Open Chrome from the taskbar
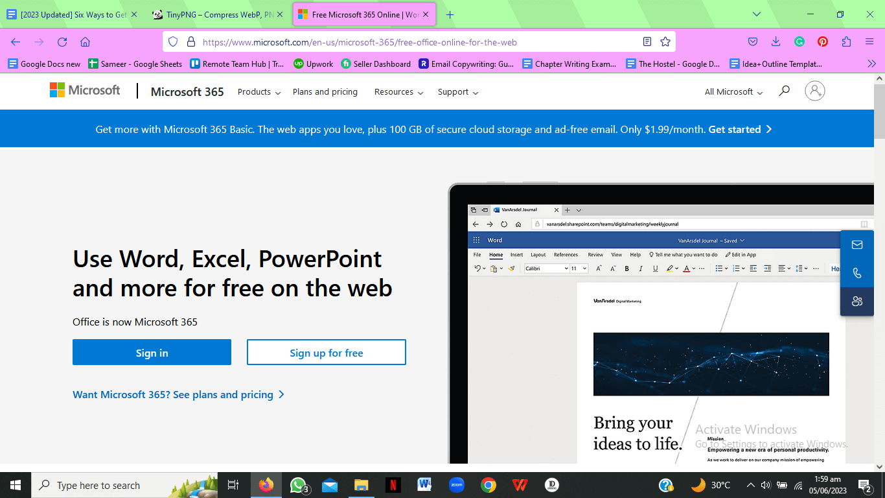 pos(488,485)
